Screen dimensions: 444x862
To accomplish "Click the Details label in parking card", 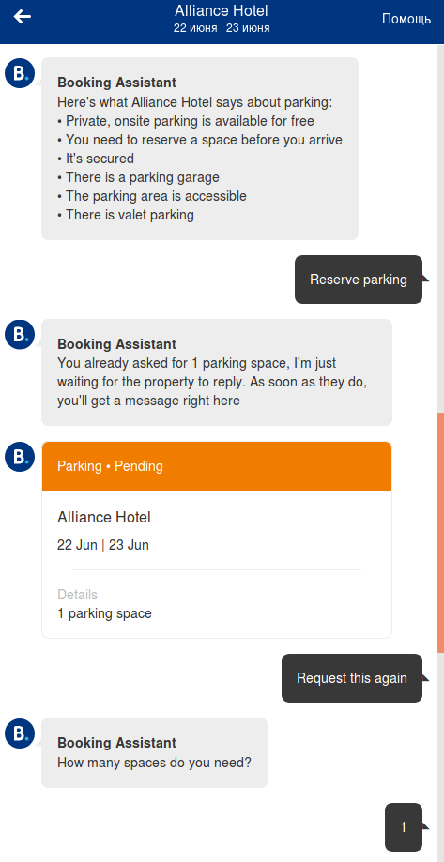I will 77,595.
